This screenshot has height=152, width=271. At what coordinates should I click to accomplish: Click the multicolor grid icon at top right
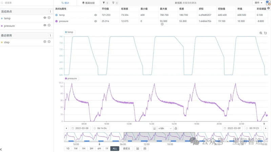coord(268,3)
